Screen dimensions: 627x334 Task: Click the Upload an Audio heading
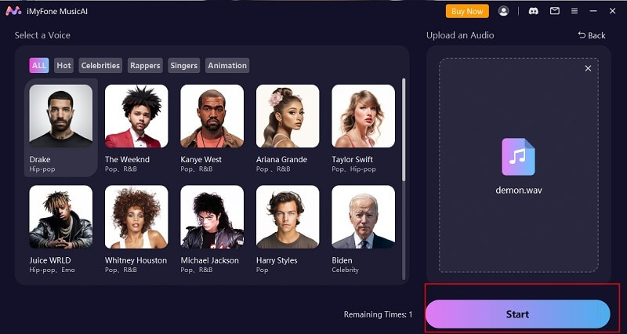pyautogui.click(x=460, y=35)
